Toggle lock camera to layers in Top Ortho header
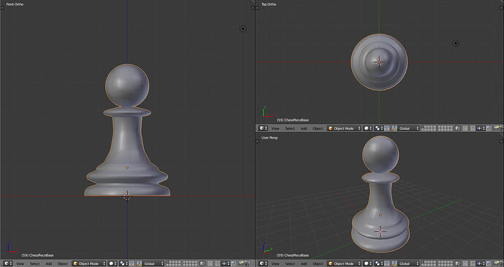The image size is (504, 267). point(458,128)
